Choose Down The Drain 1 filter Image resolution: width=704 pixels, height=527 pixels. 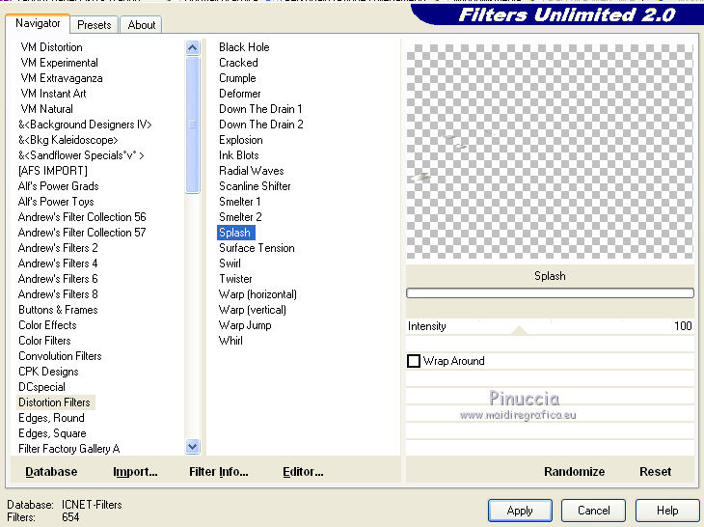(x=260, y=109)
